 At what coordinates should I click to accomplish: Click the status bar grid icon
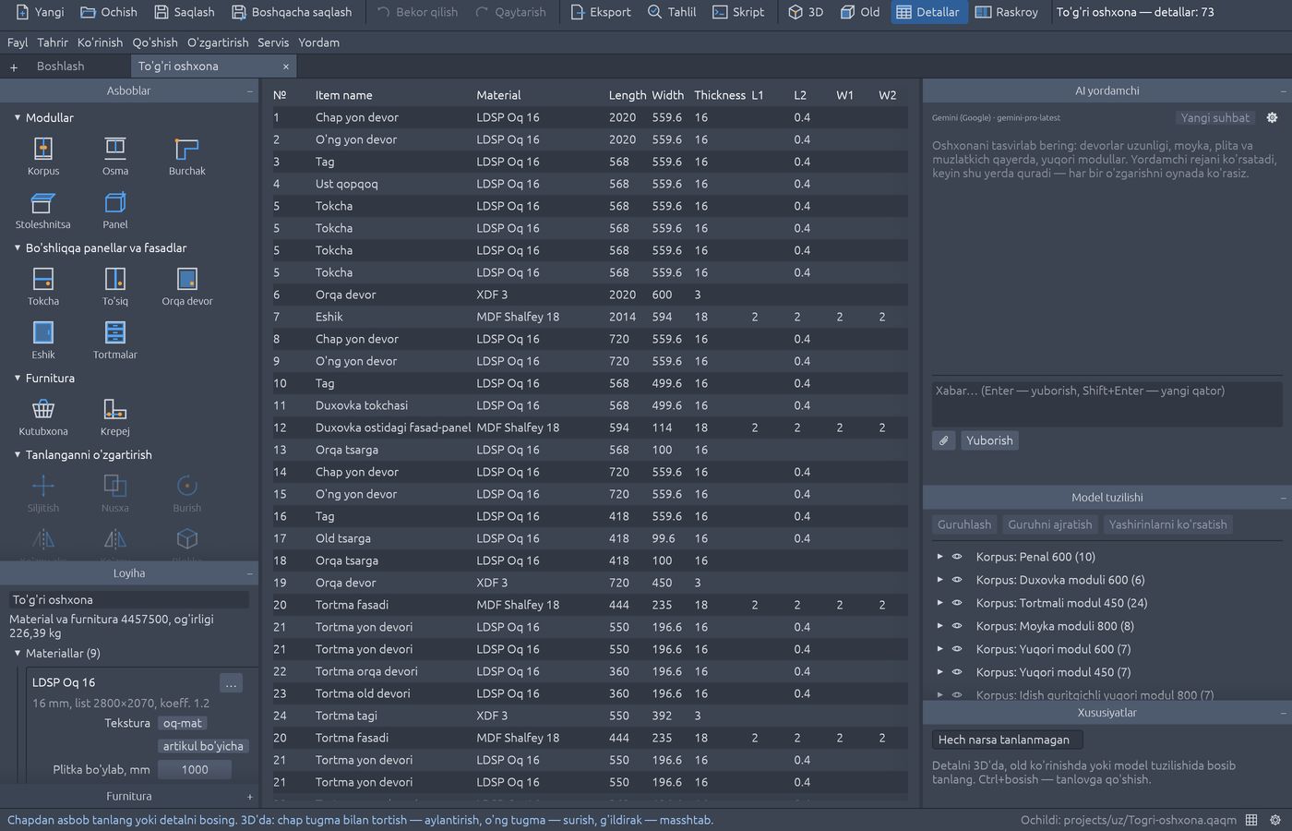click(1251, 820)
